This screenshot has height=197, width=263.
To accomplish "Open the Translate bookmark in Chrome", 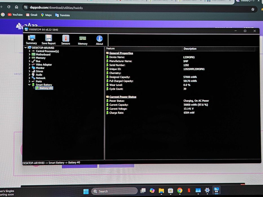I will point(62,15).
